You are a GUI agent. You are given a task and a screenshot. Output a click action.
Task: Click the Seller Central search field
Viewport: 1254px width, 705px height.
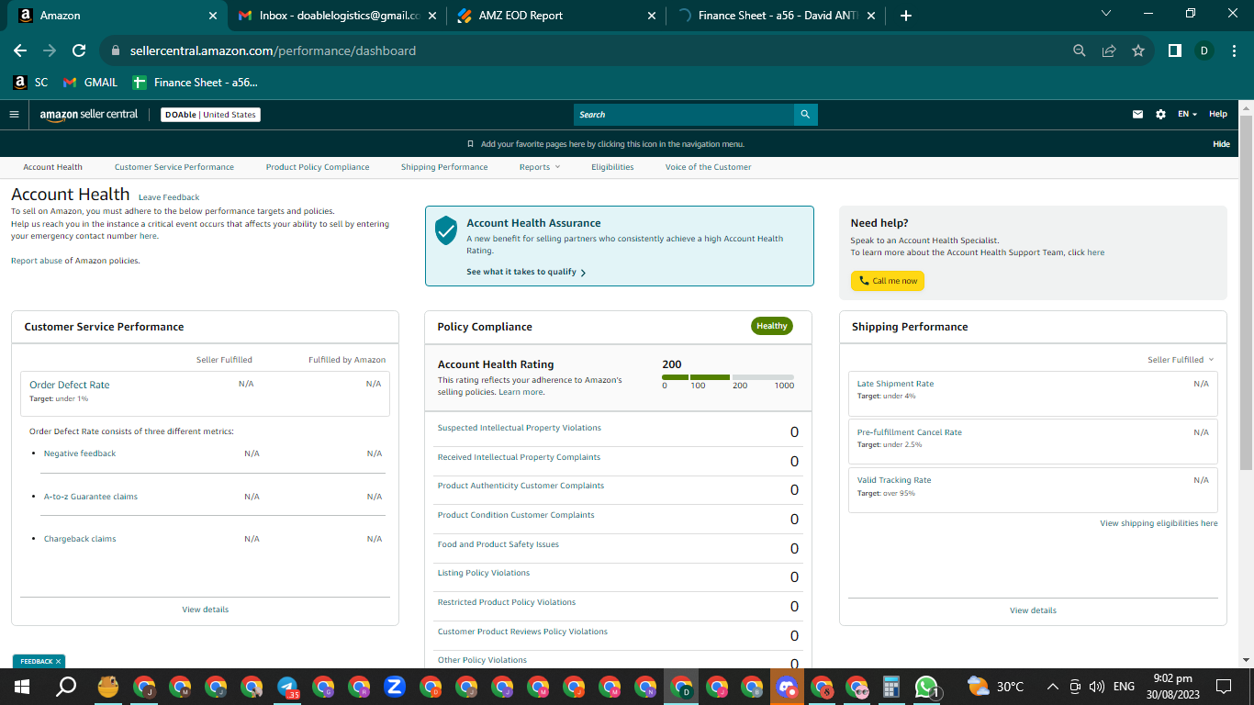coord(684,115)
